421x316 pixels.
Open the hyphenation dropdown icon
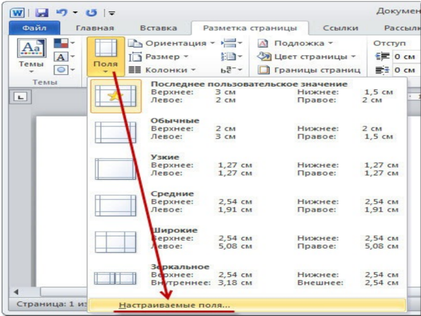pos(231,70)
